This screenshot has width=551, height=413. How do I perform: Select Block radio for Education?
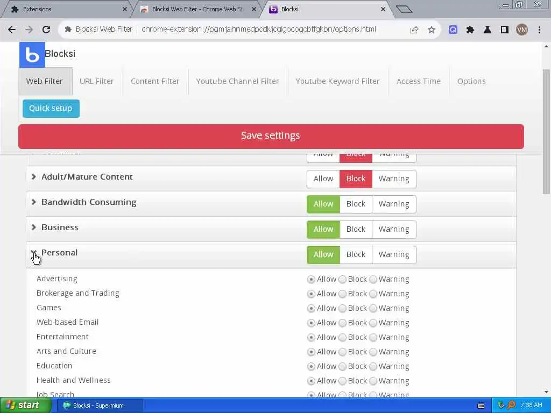[342, 367]
